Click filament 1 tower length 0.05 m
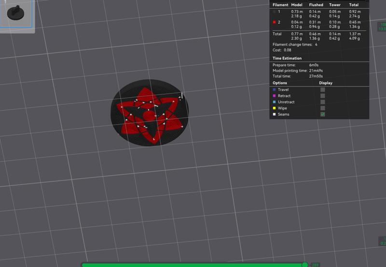 [335, 12]
